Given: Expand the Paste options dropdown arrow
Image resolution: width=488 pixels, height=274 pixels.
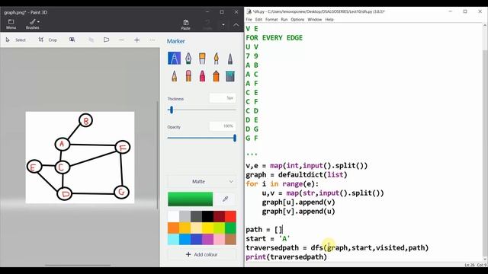Looking at the screenshot, I should click(x=223, y=24).
